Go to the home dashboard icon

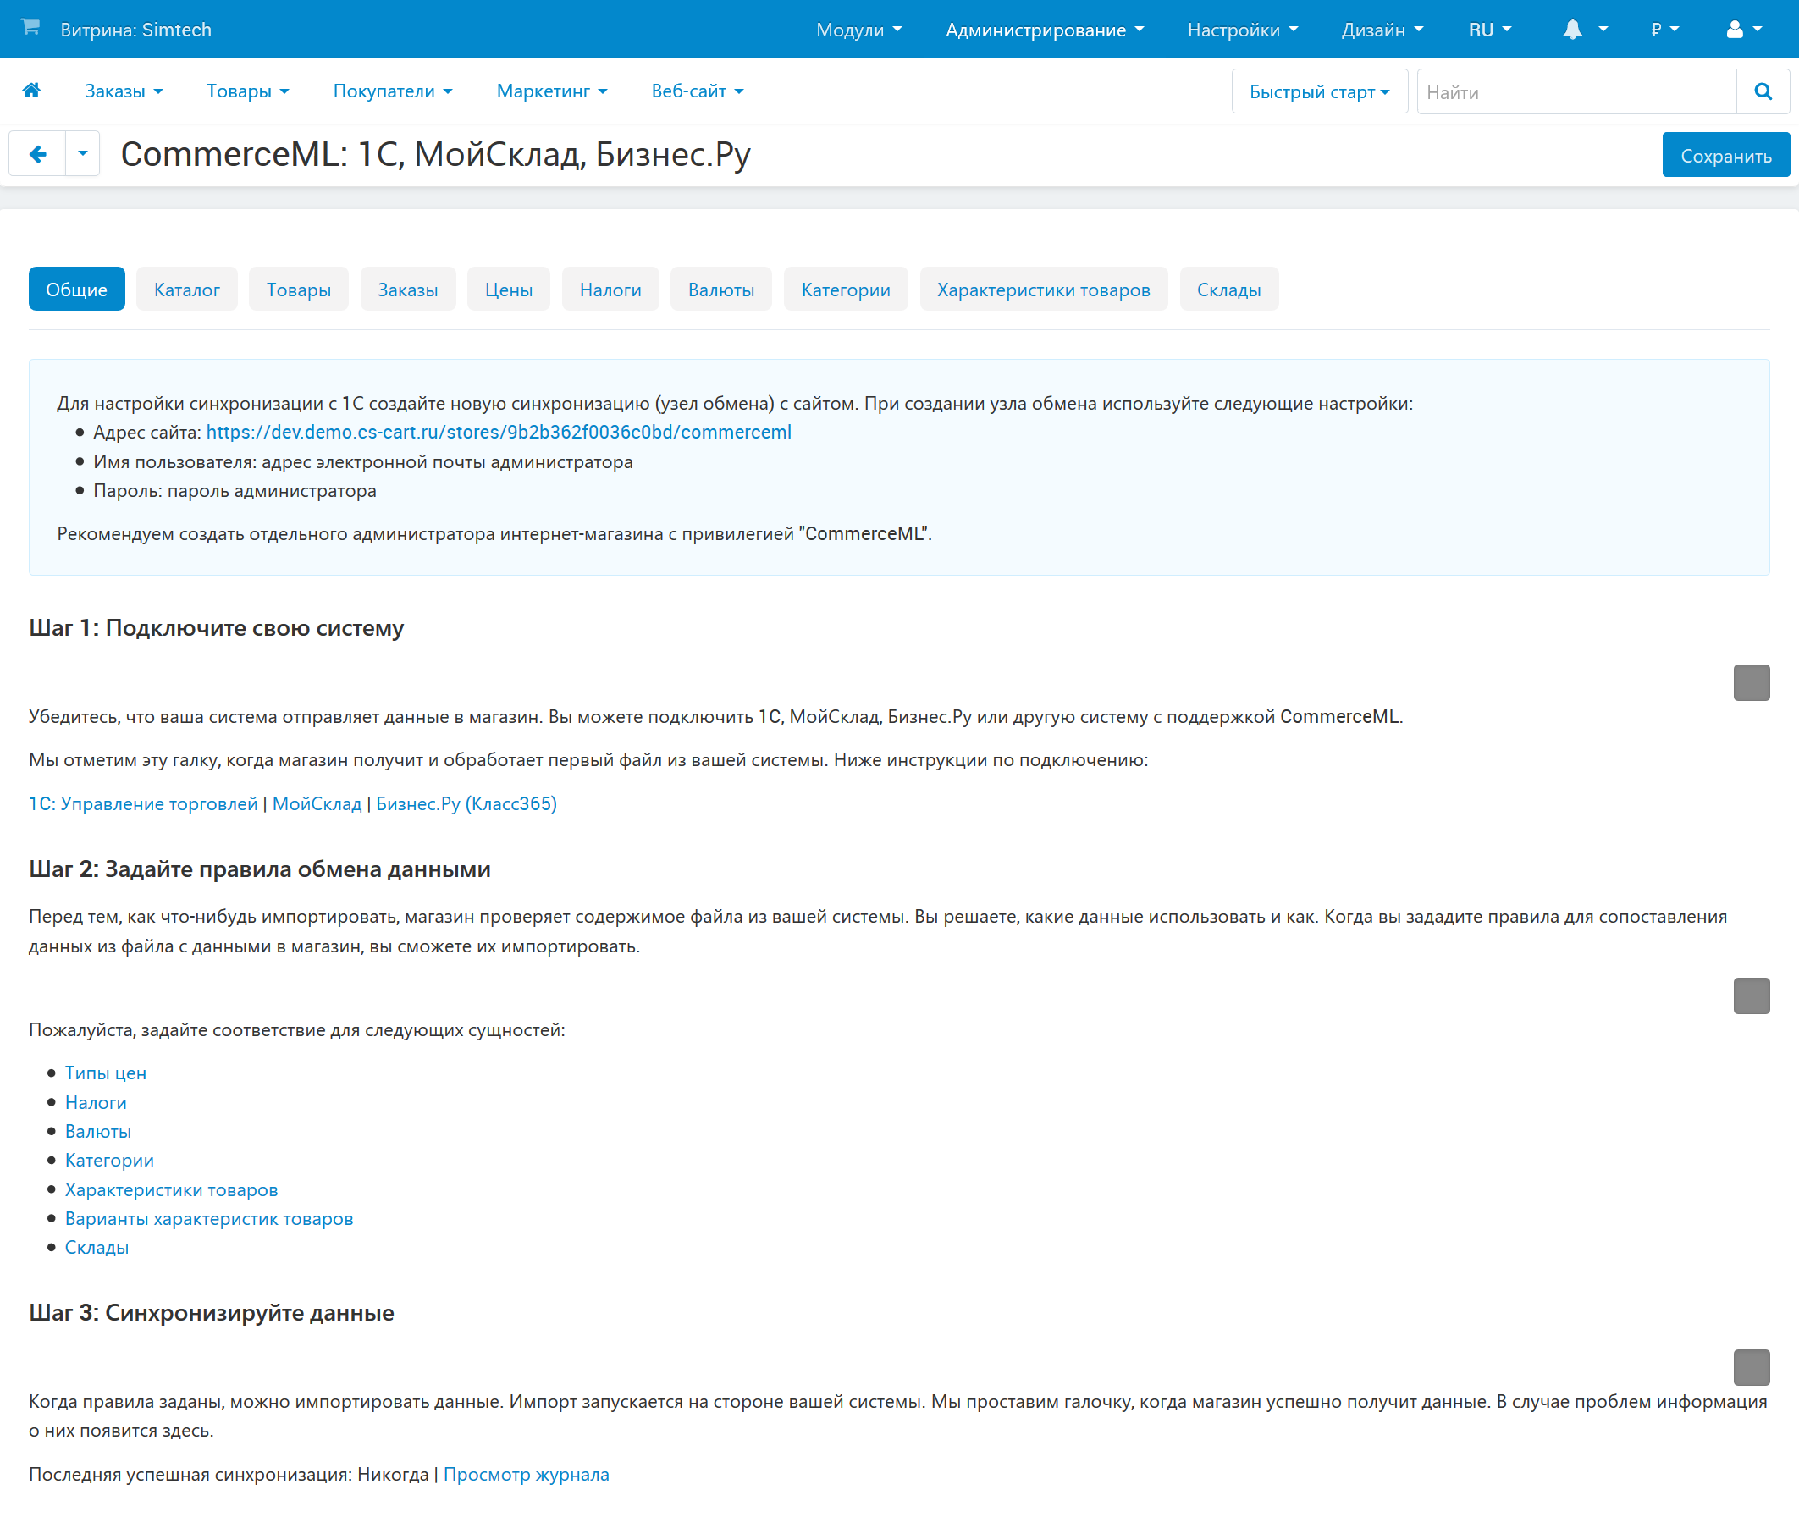(x=32, y=91)
